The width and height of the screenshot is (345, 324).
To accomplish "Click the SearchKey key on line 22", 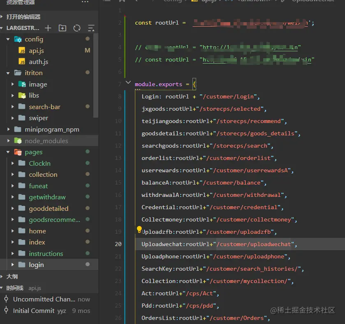I will pyautogui.click(x=157, y=269).
